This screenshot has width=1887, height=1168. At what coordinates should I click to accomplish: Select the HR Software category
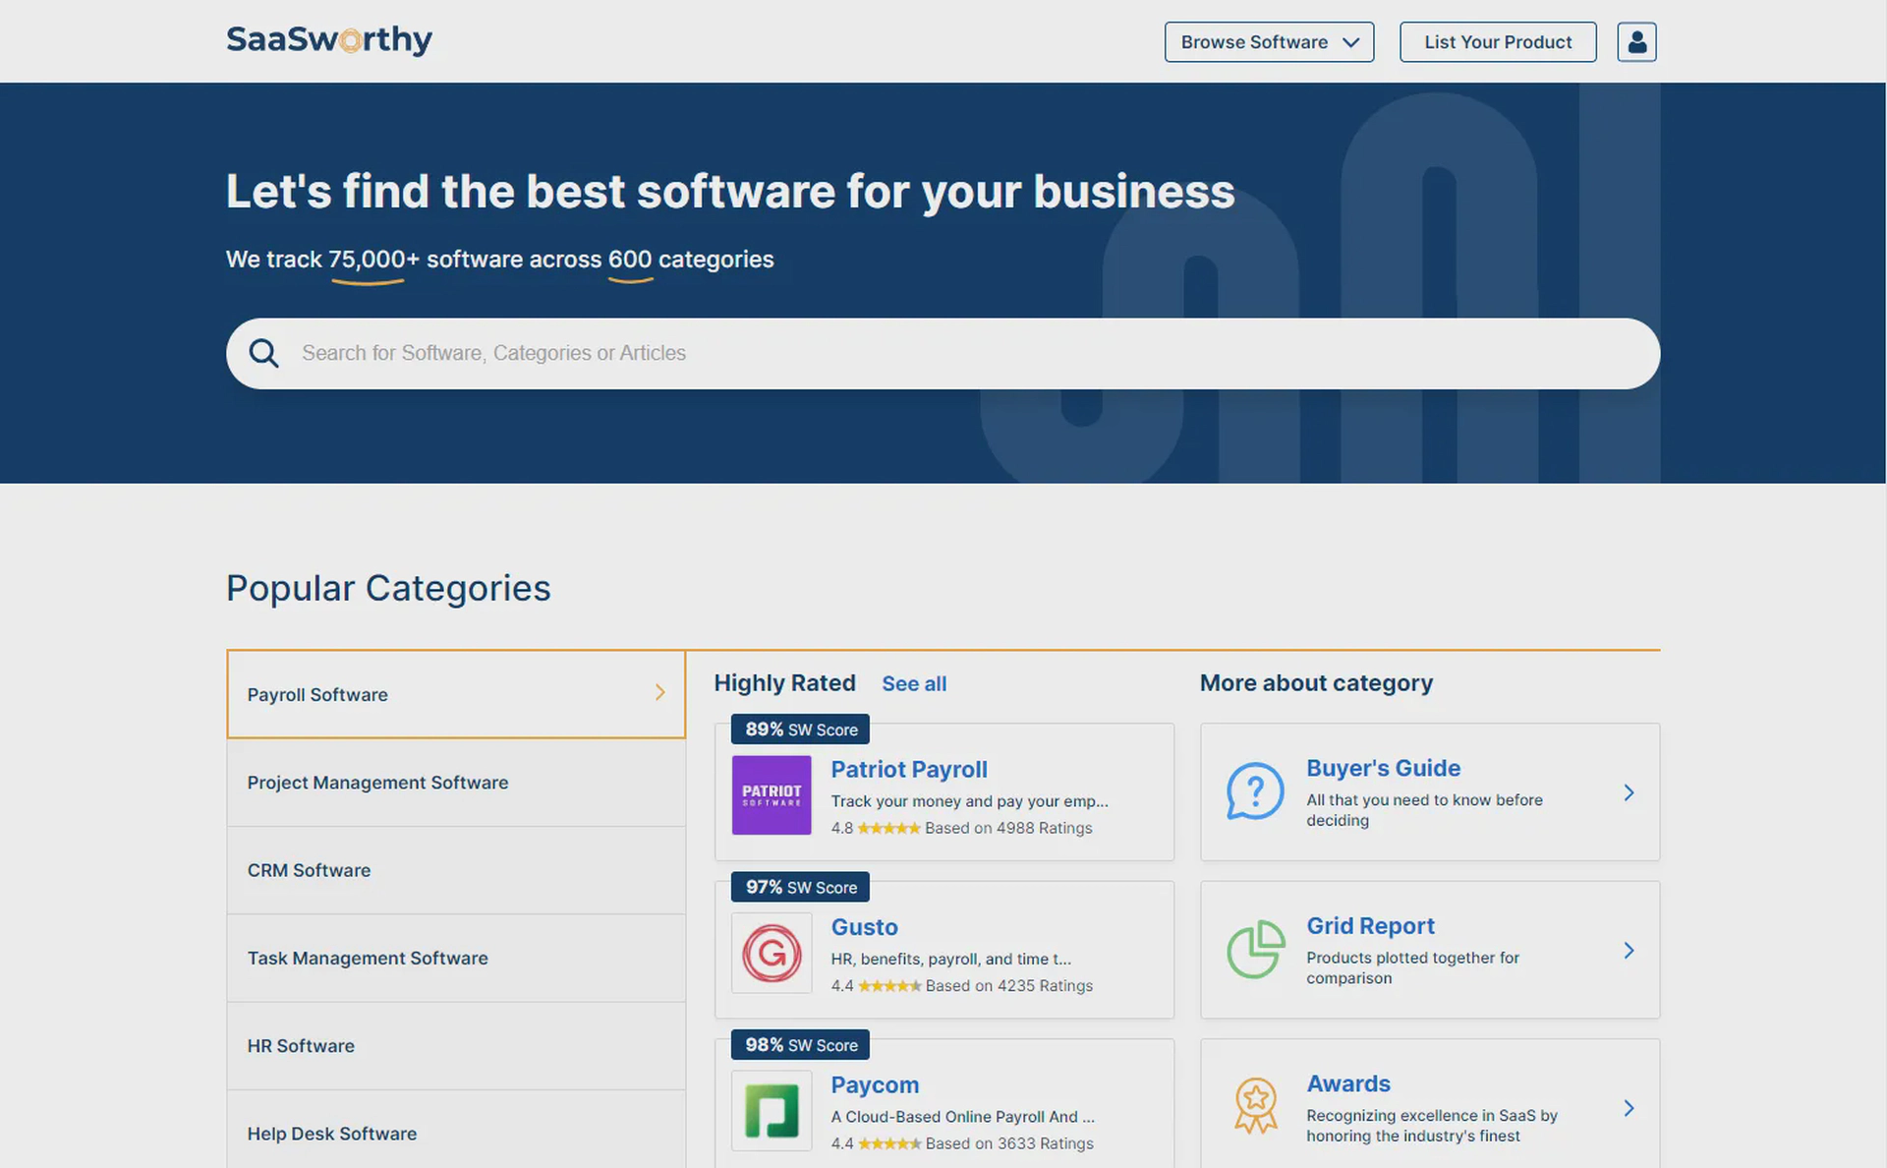click(456, 1046)
